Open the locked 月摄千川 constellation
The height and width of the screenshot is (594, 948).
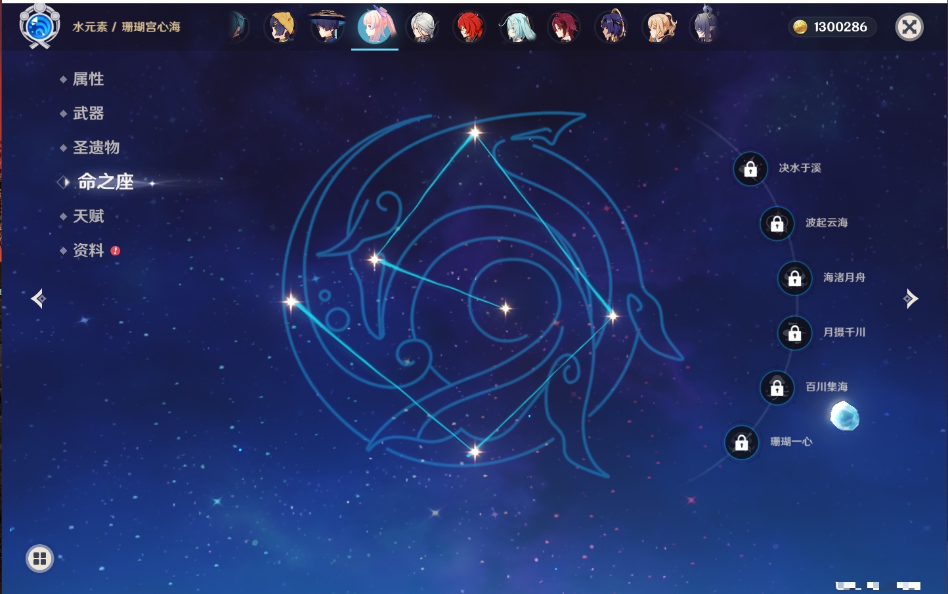click(794, 333)
